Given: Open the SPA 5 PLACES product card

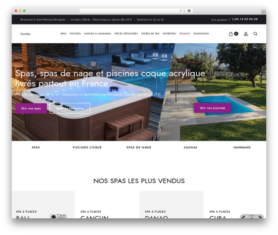Looking at the screenshot, I should click(171, 204).
